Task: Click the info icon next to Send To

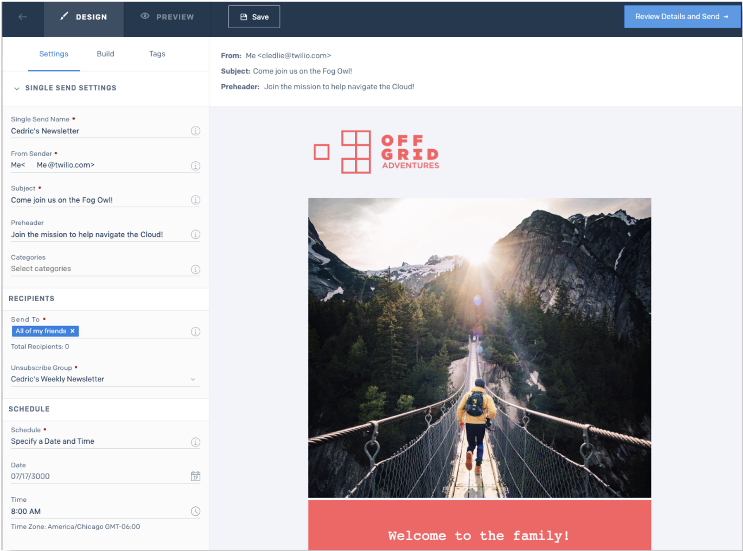Action: [196, 331]
